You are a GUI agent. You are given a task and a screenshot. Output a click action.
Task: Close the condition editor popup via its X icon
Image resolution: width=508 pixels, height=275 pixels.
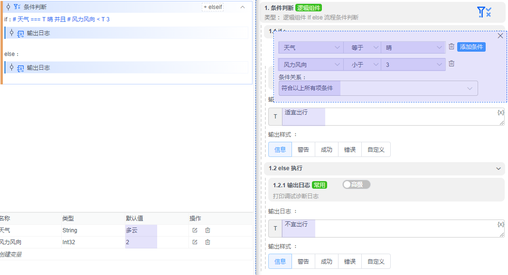[x=500, y=36]
